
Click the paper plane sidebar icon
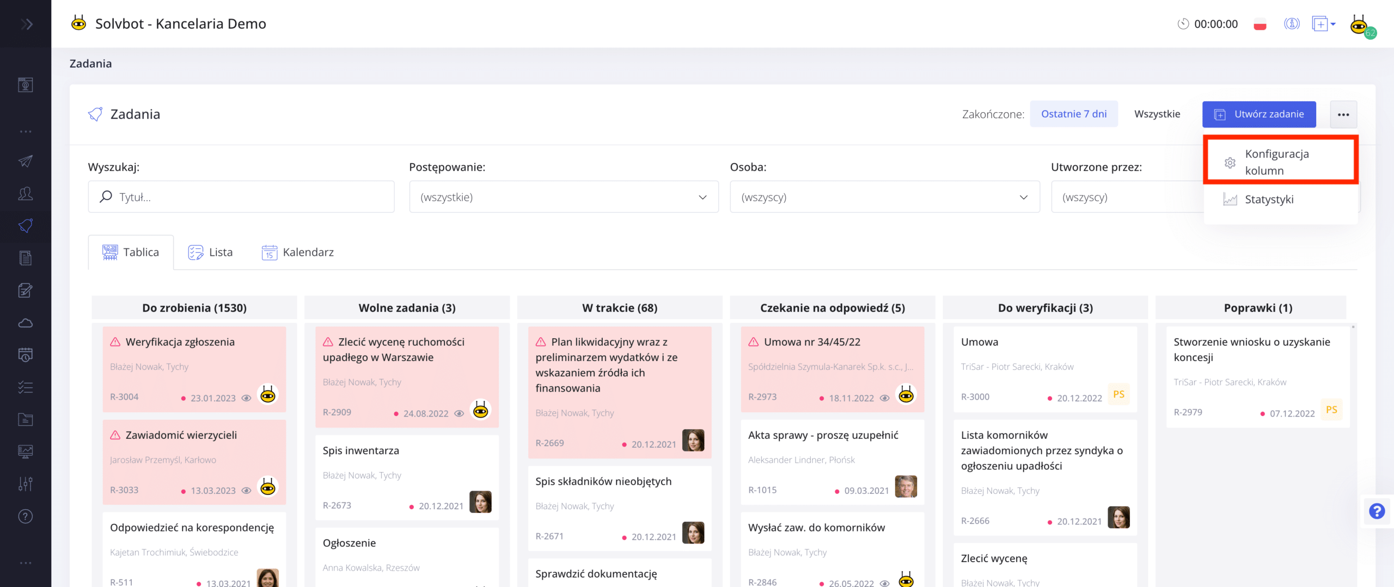click(x=26, y=161)
